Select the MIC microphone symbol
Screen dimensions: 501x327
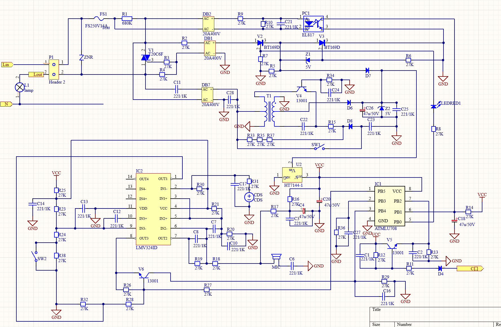pos(276,257)
